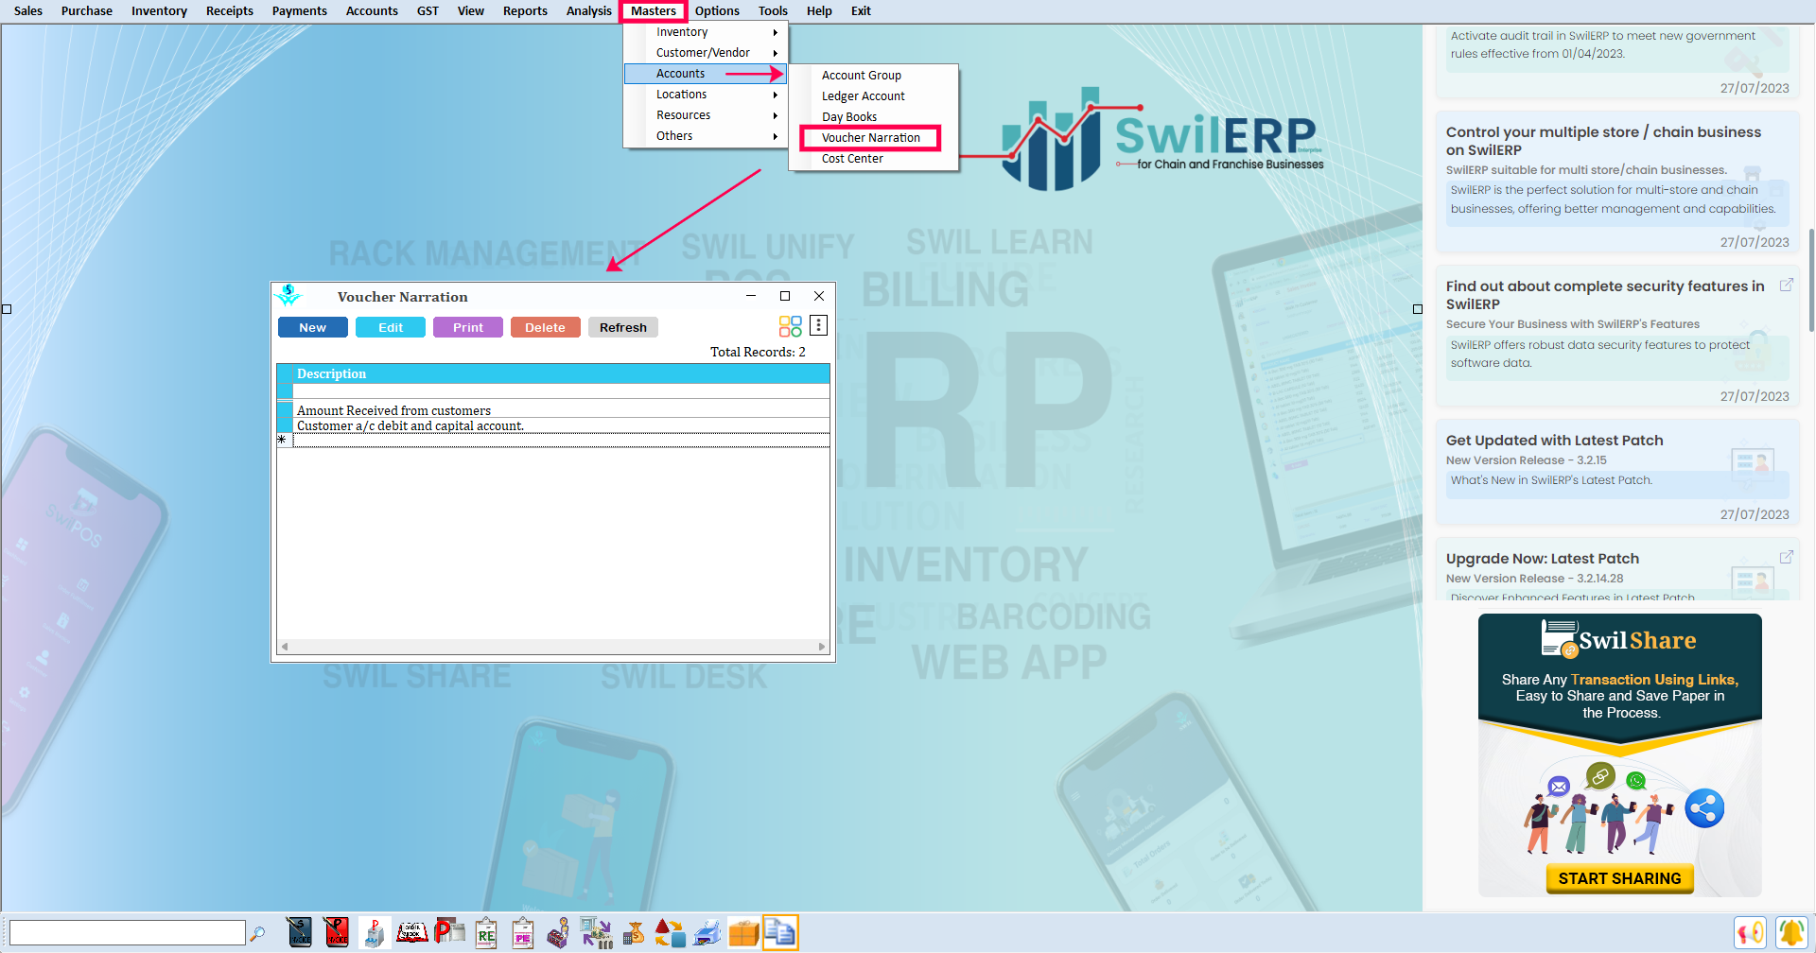Click the bell notifications icon
This screenshot has width=1816, height=953.
(1791, 933)
